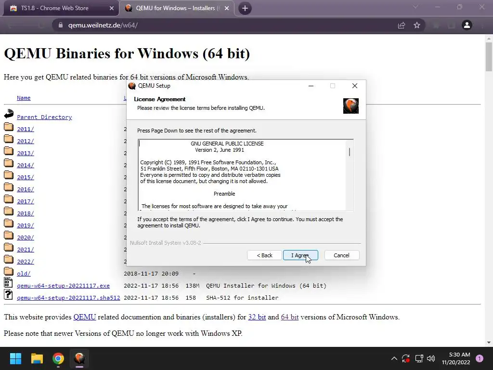Share this page using the share icon
This screenshot has height=370, width=493.
[x=402, y=25]
